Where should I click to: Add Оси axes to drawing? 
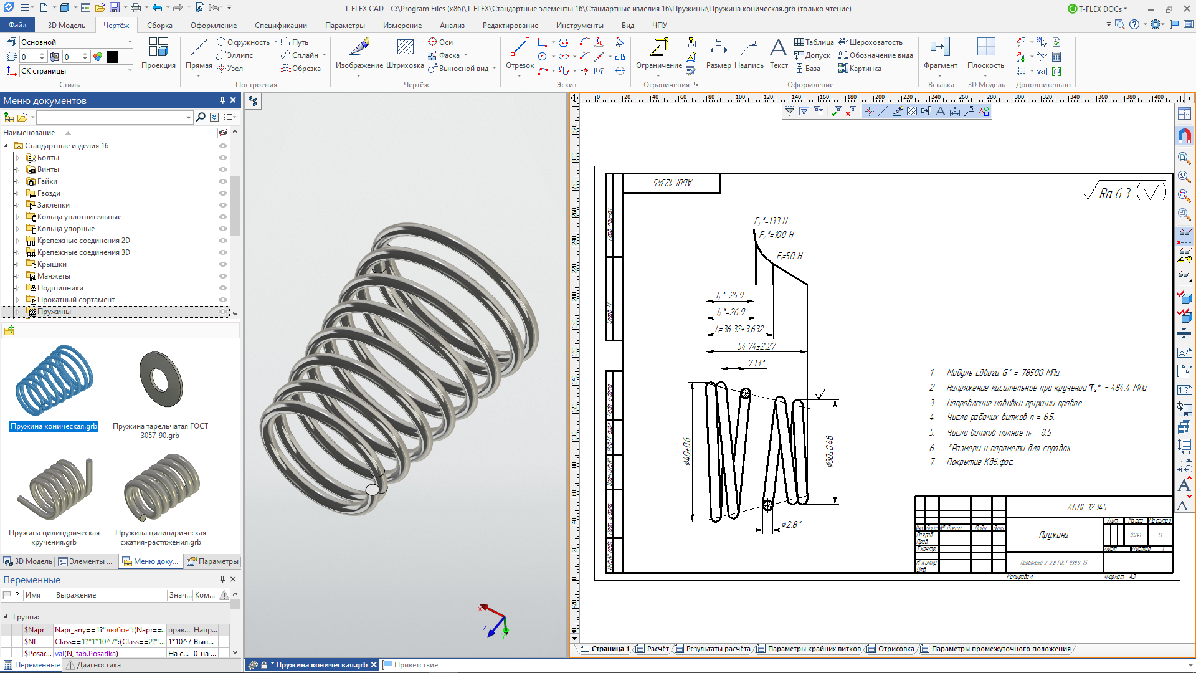point(440,42)
